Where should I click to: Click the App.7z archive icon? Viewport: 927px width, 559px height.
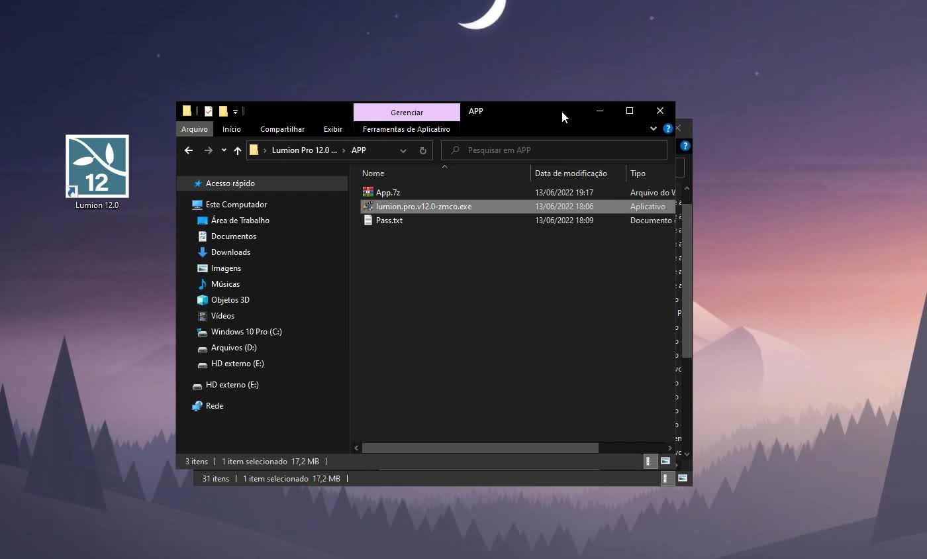coord(368,192)
